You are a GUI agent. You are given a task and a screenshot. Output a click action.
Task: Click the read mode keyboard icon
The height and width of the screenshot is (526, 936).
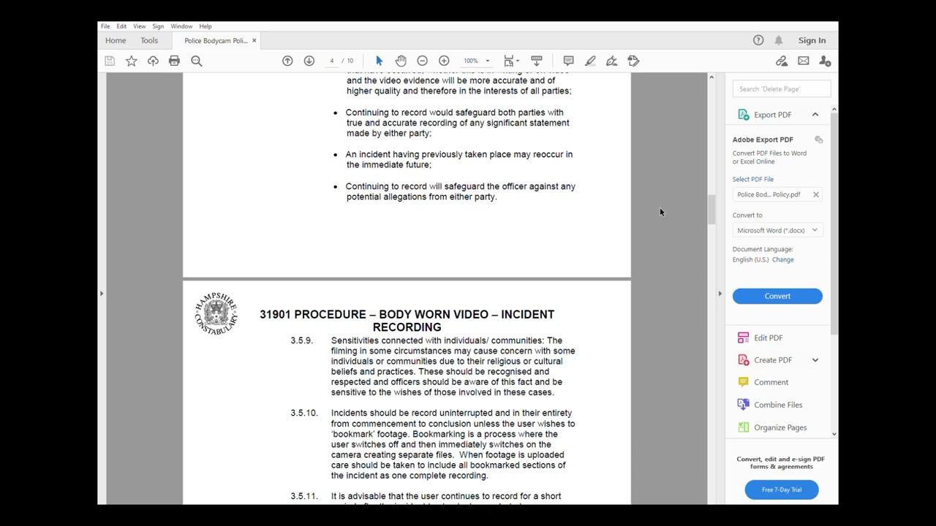537,61
